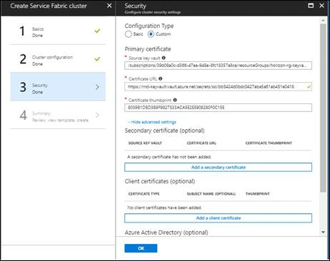Click green checkmark beside Basics step
Image resolution: width=330 pixels, height=261 pixels.
97,31
